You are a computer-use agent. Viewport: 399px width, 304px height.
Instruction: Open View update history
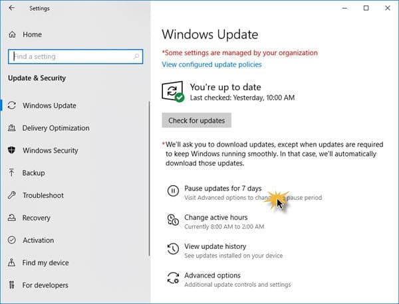coord(215,246)
